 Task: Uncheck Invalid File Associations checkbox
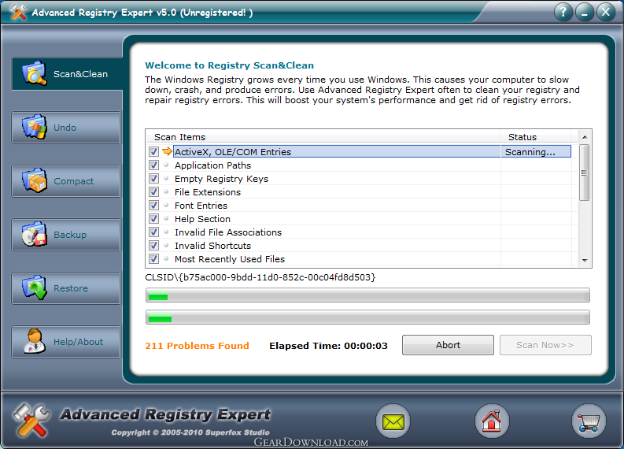pos(153,232)
